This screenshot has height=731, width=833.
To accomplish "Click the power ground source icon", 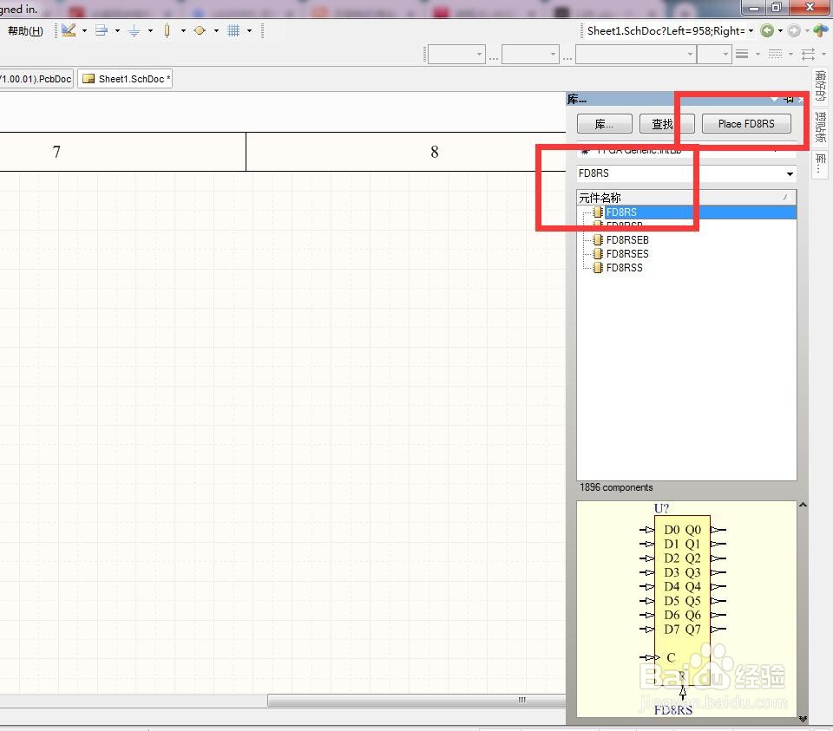I will click(134, 31).
